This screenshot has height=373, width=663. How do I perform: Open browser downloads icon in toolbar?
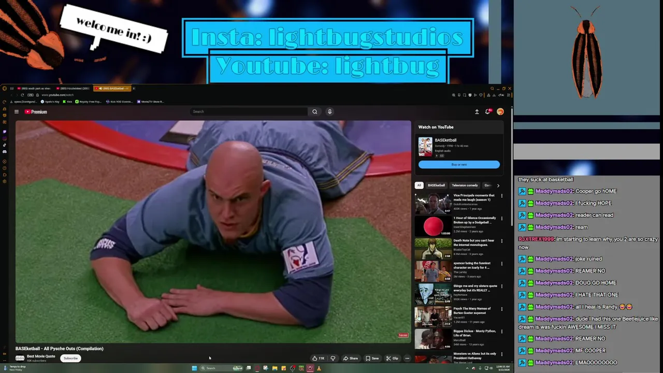494,95
